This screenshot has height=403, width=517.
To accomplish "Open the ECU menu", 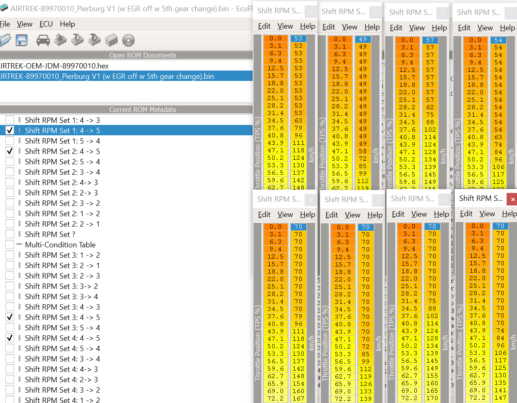I will pyautogui.click(x=46, y=24).
